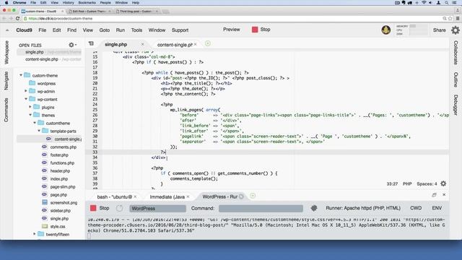Open the Apple menu

tap(6, 3)
